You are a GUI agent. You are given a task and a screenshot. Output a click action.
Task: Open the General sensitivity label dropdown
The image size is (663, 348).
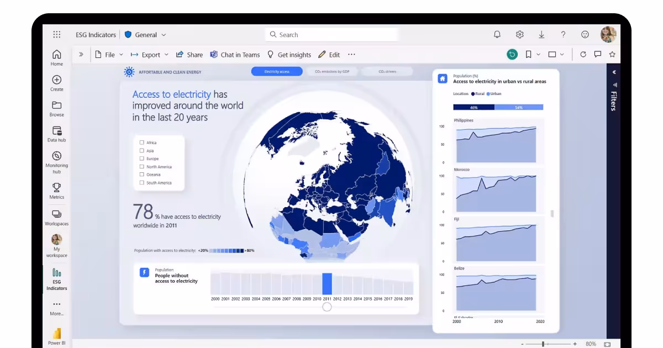click(x=145, y=34)
